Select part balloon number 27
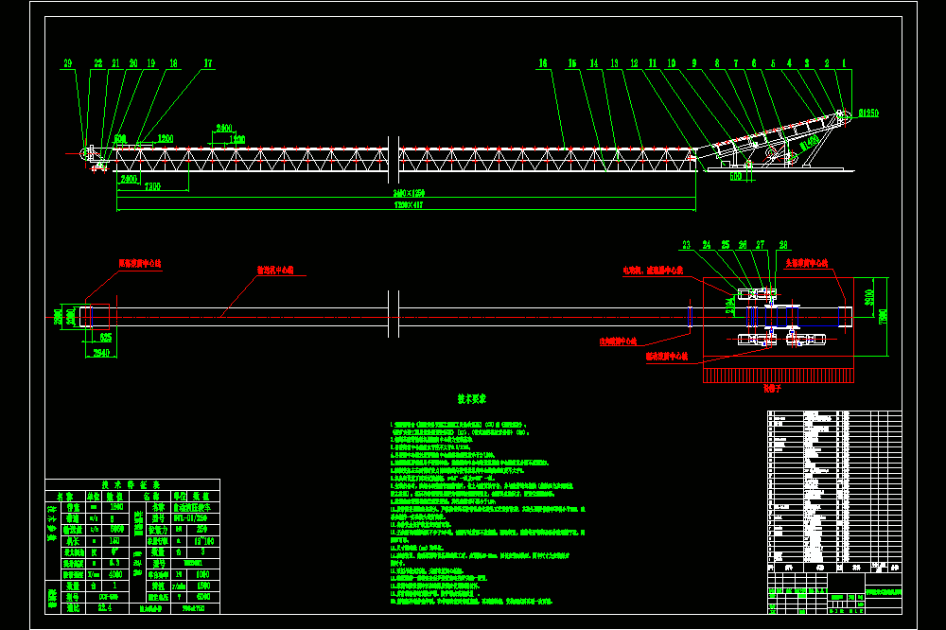The image size is (946, 630). 761,245
